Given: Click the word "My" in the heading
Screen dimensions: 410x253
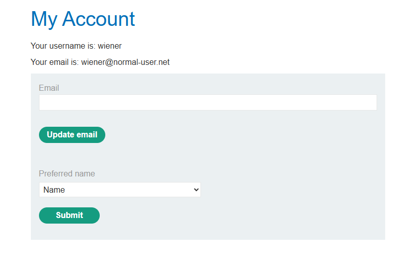Looking at the screenshot, I should tap(44, 19).
